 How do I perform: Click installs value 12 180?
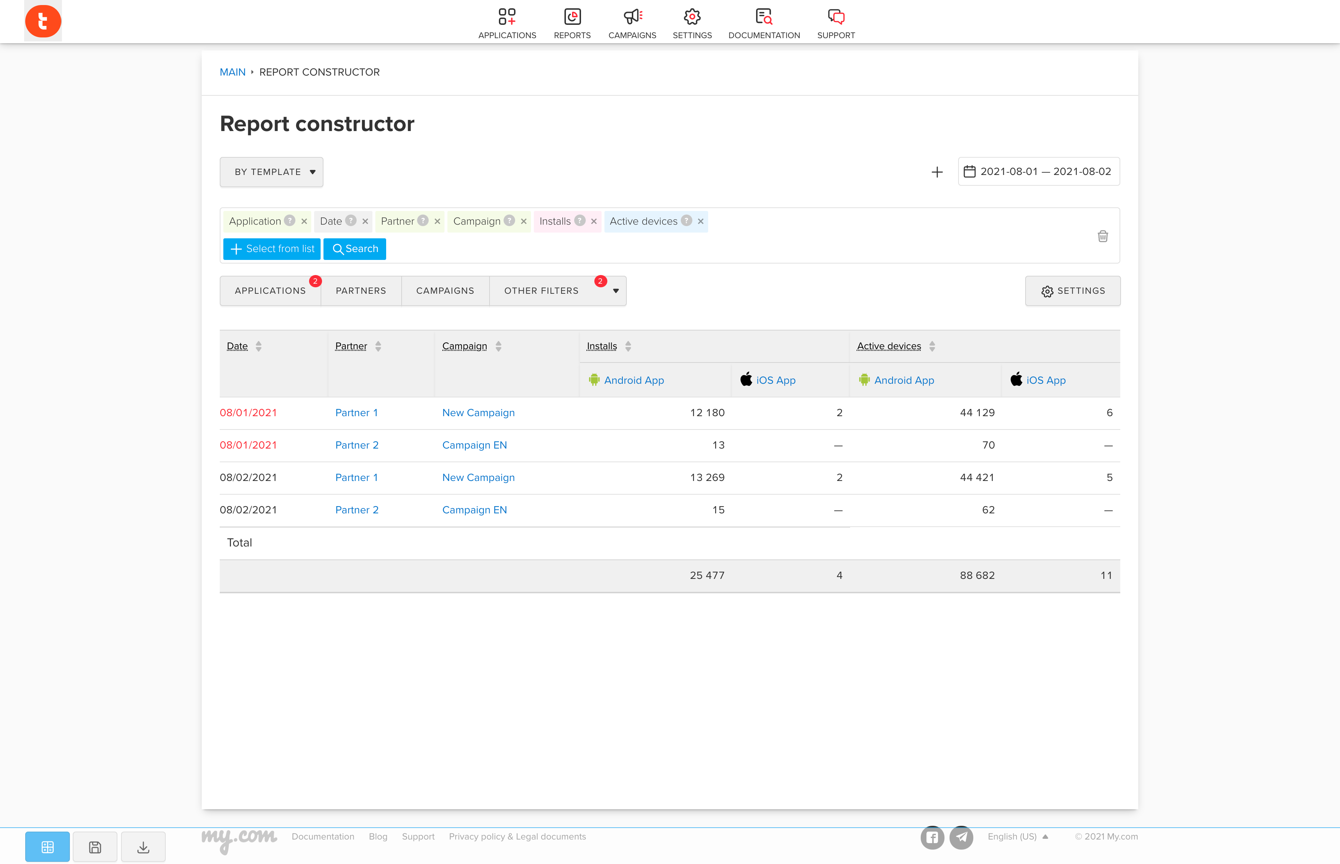click(707, 413)
